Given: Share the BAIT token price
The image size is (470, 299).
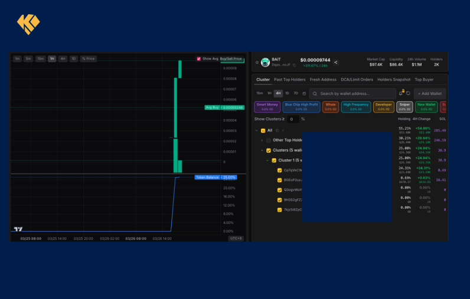Looking at the screenshot, I should [336, 63].
